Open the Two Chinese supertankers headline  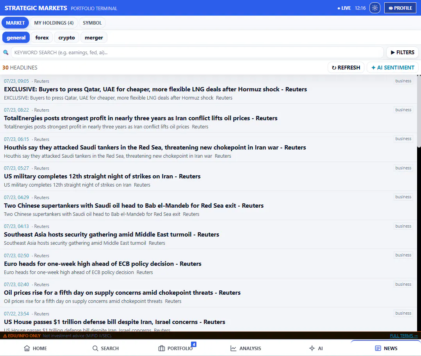(134, 205)
